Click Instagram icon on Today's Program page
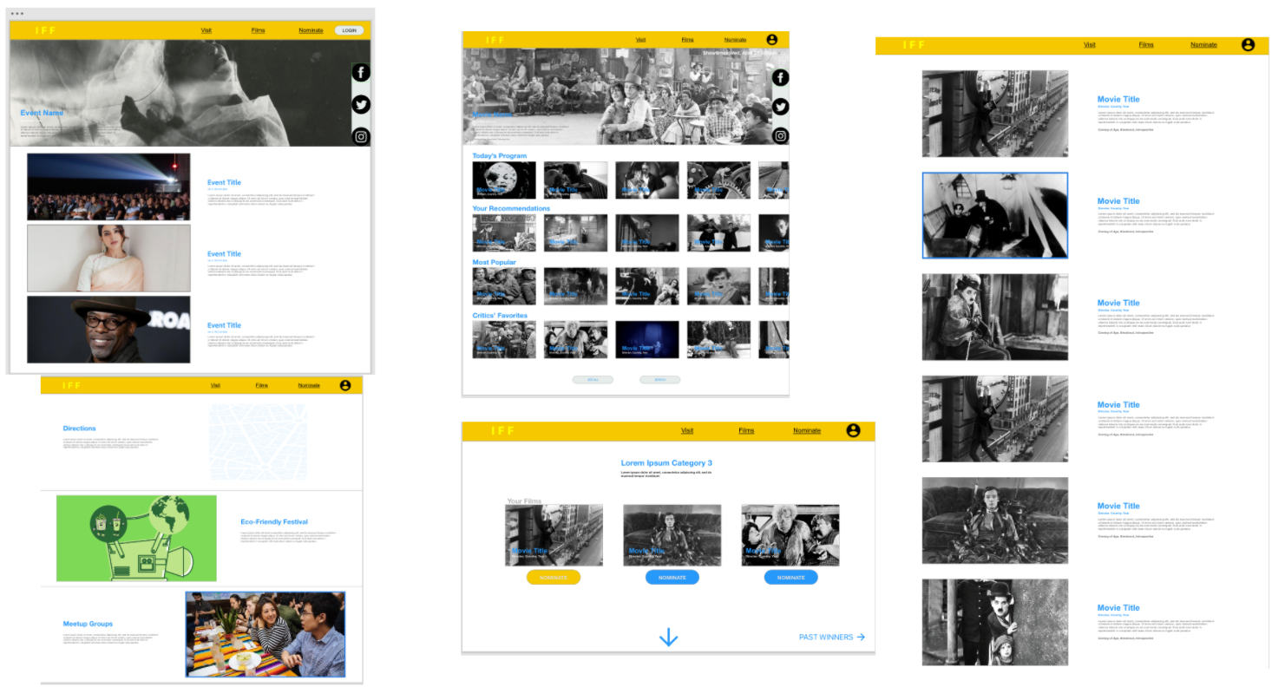The image size is (1272, 687). pyautogui.click(x=780, y=135)
